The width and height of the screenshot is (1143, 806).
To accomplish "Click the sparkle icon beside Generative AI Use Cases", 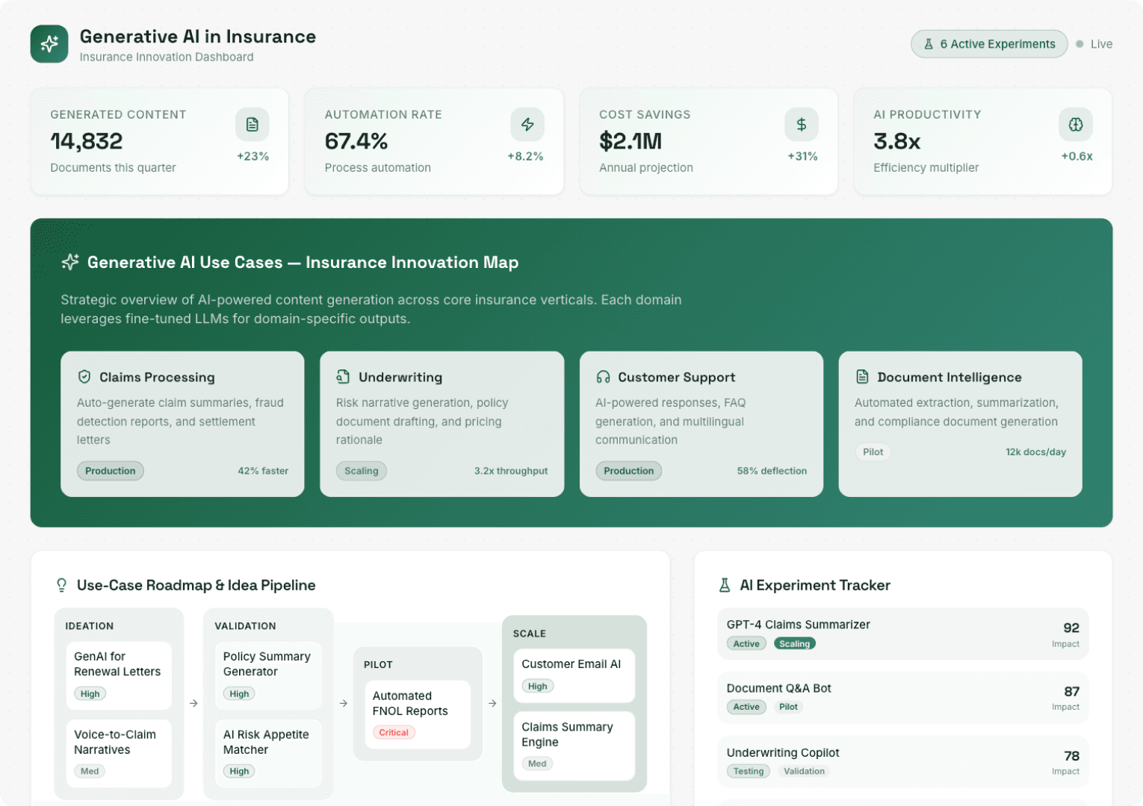I will 70,262.
